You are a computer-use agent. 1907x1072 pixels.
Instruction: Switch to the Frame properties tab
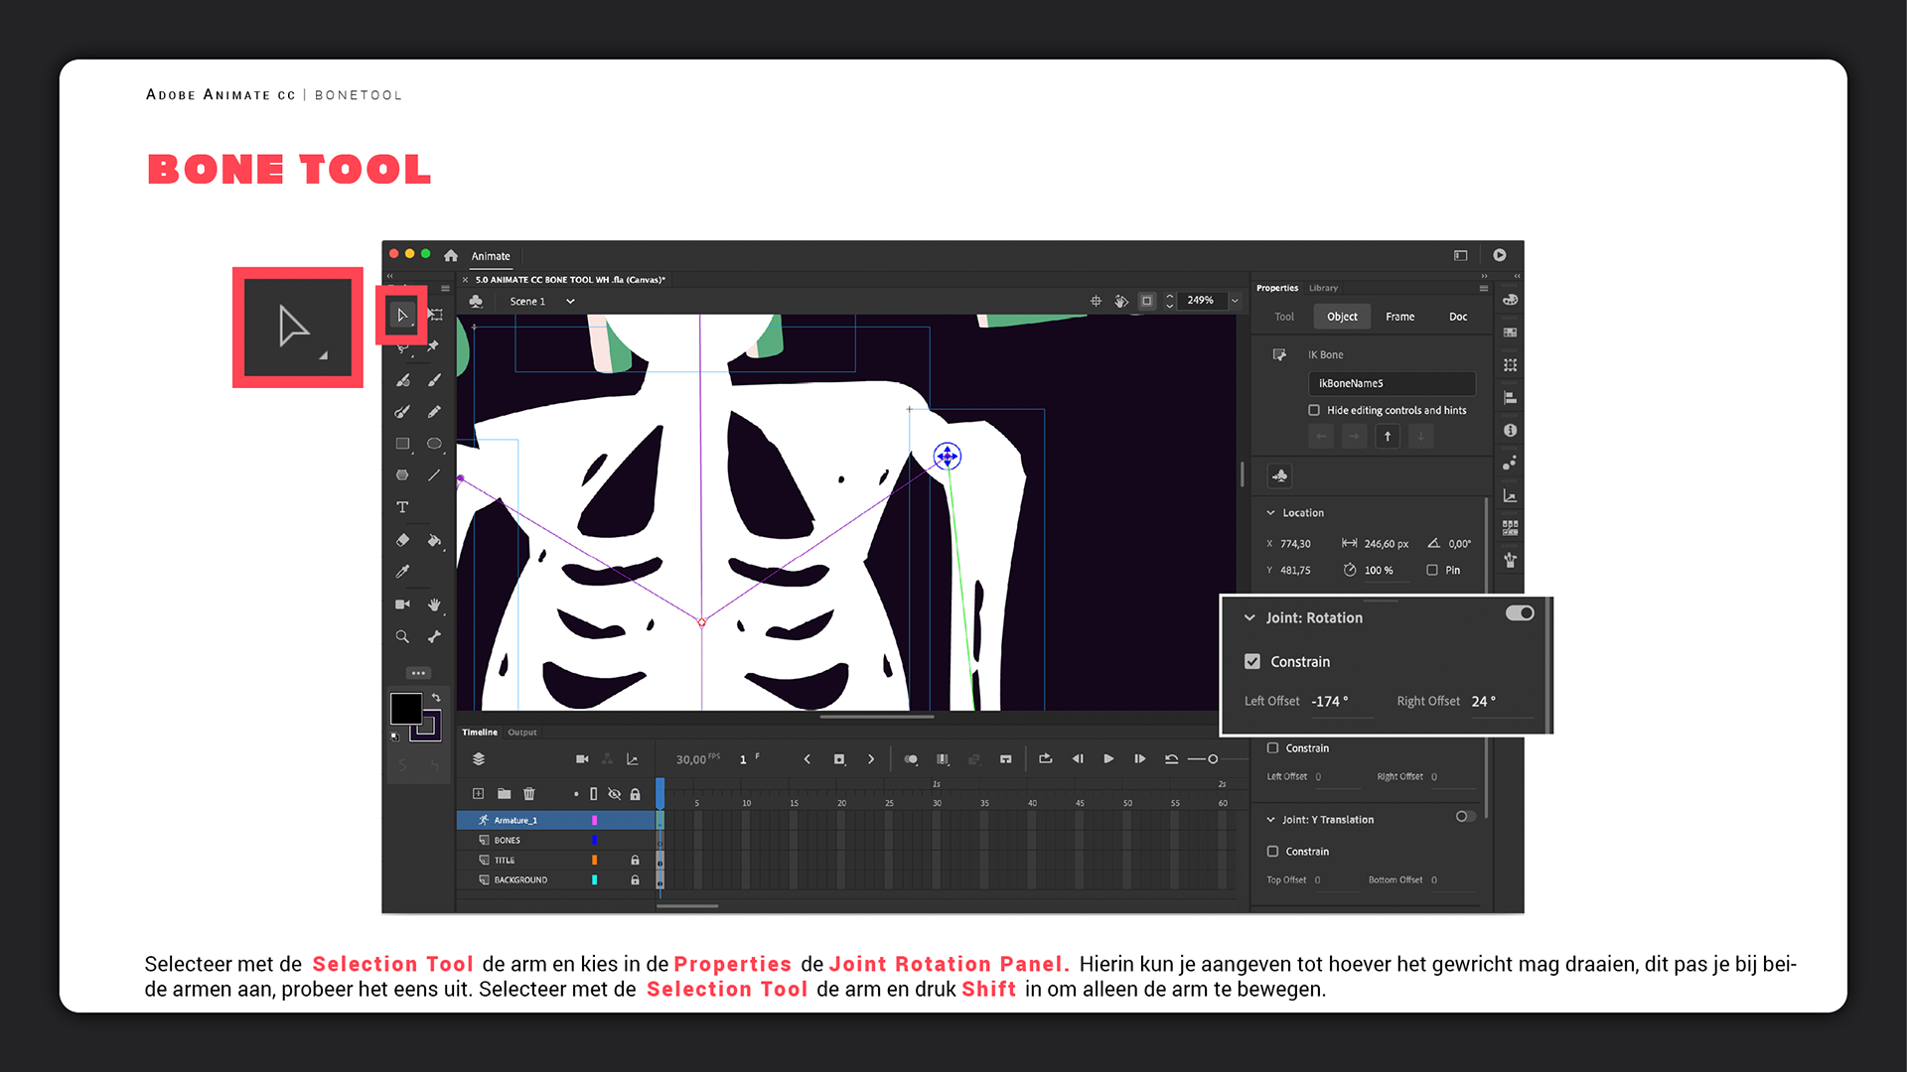pyautogui.click(x=1399, y=317)
